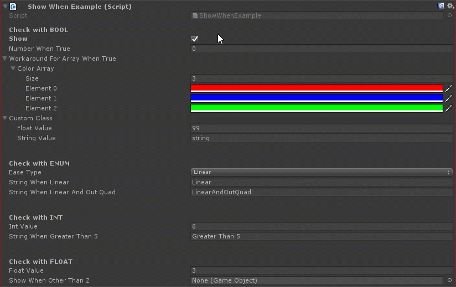Pick color with Element 2 eyedropper
The width and height of the screenshot is (456, 287).
(x=449, y=108)
